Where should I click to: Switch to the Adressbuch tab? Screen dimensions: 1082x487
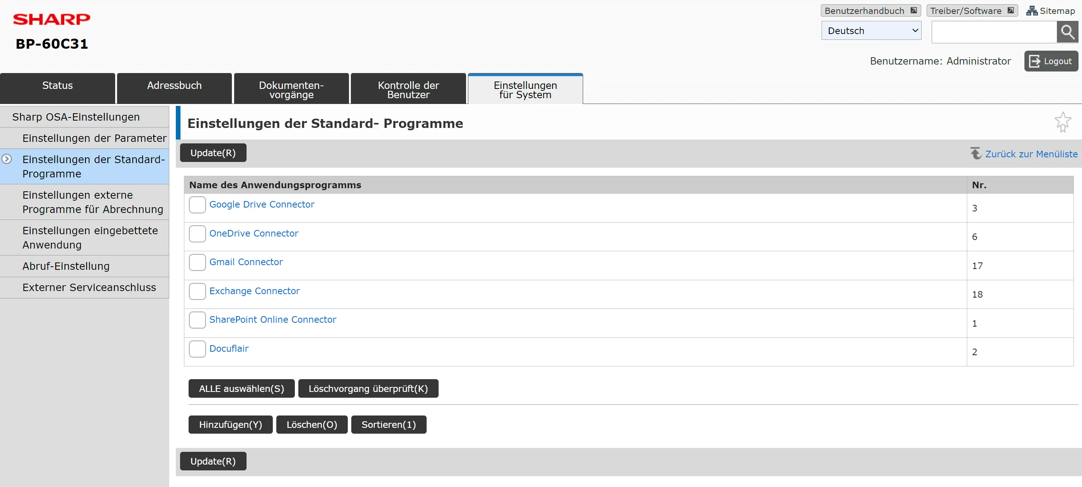click(174, 86)
